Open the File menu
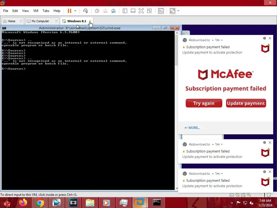Image resolution: width=277 pixels, height=208 pixels. (x=6, y=11)
